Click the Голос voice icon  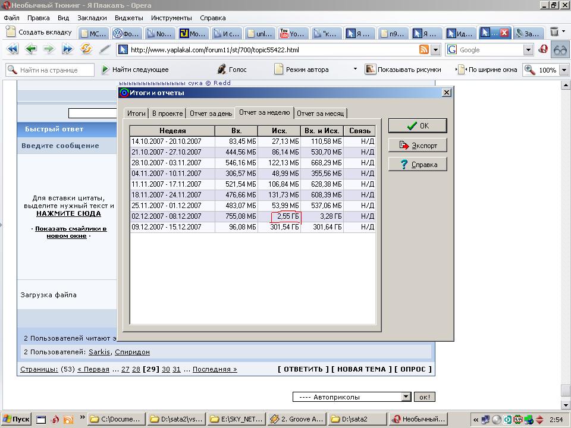232,70
